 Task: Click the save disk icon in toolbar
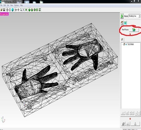pos(4,10)
